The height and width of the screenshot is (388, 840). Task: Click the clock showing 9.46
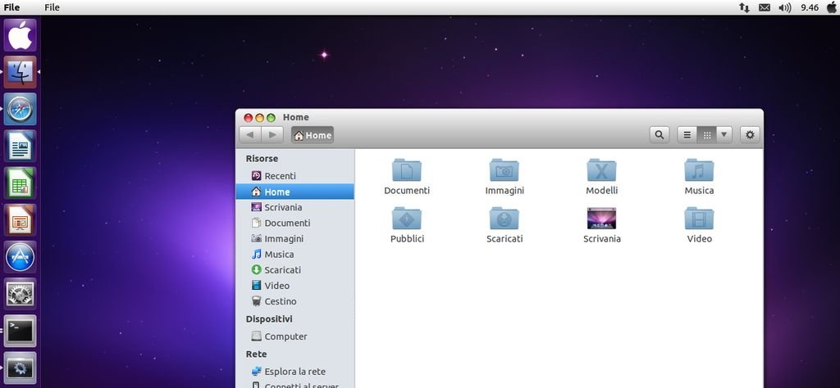tap(809, 7)
